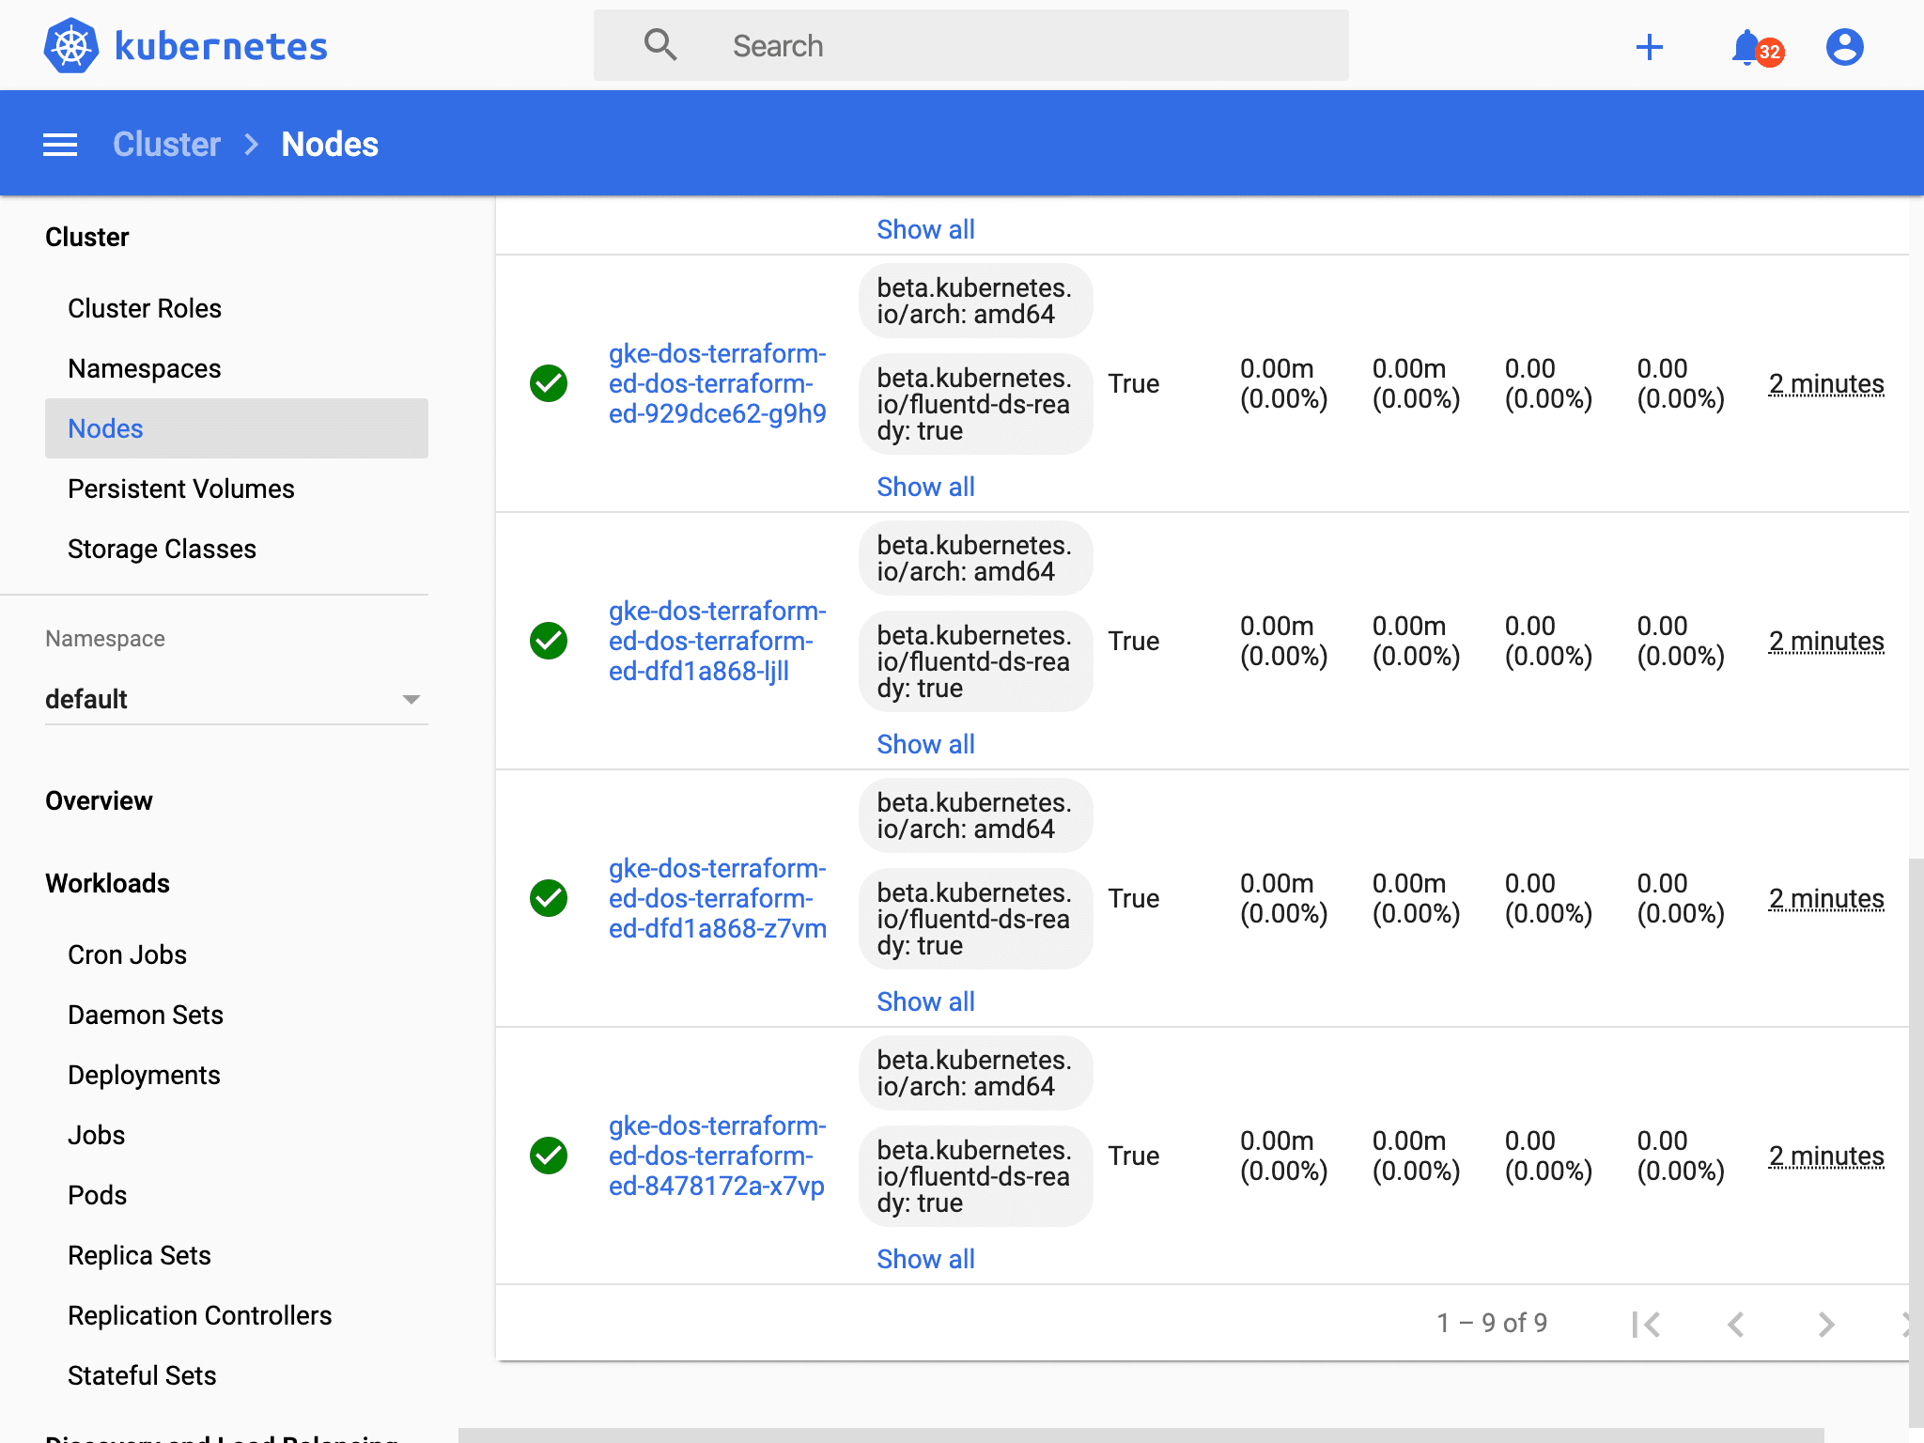
Task: Open Persistent Volumes in sidebar
Action: pyautogui.click(x=181, y=489)
